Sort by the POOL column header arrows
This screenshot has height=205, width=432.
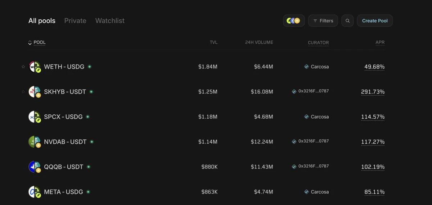[x=30, y=43]
